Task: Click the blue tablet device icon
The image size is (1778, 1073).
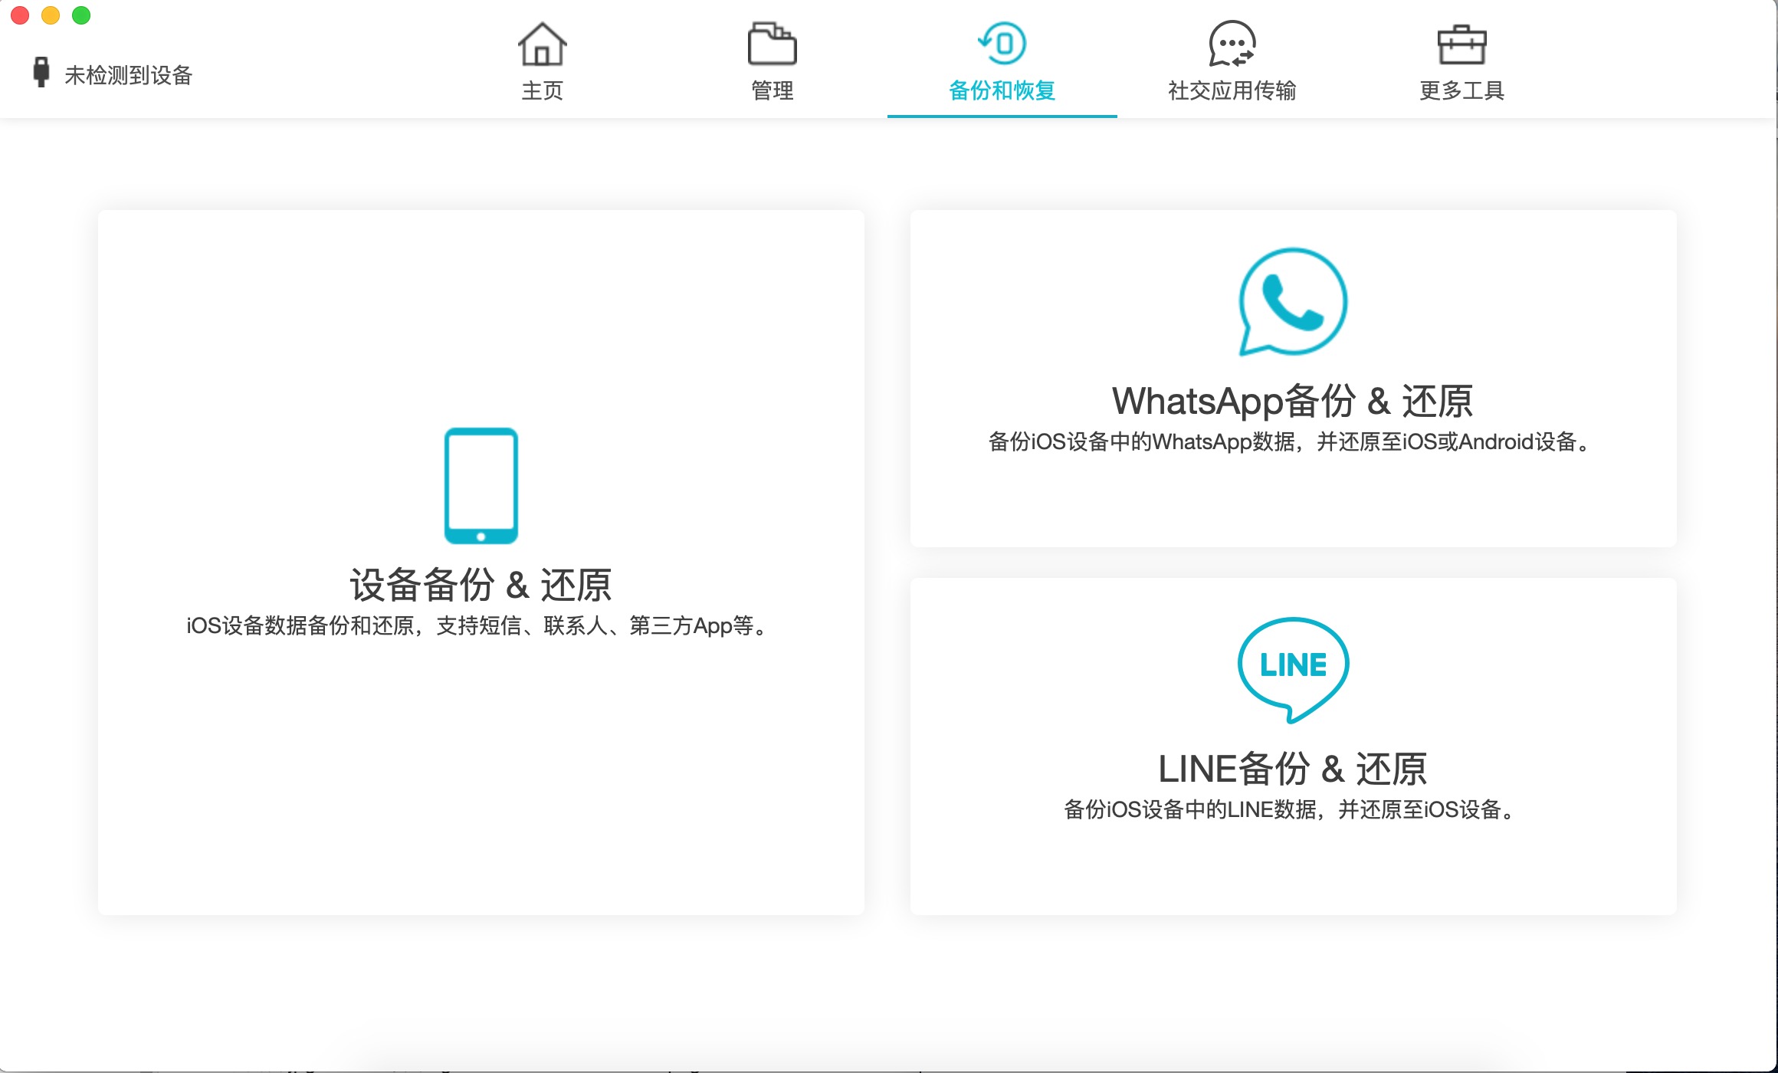Action: point(481,486)
